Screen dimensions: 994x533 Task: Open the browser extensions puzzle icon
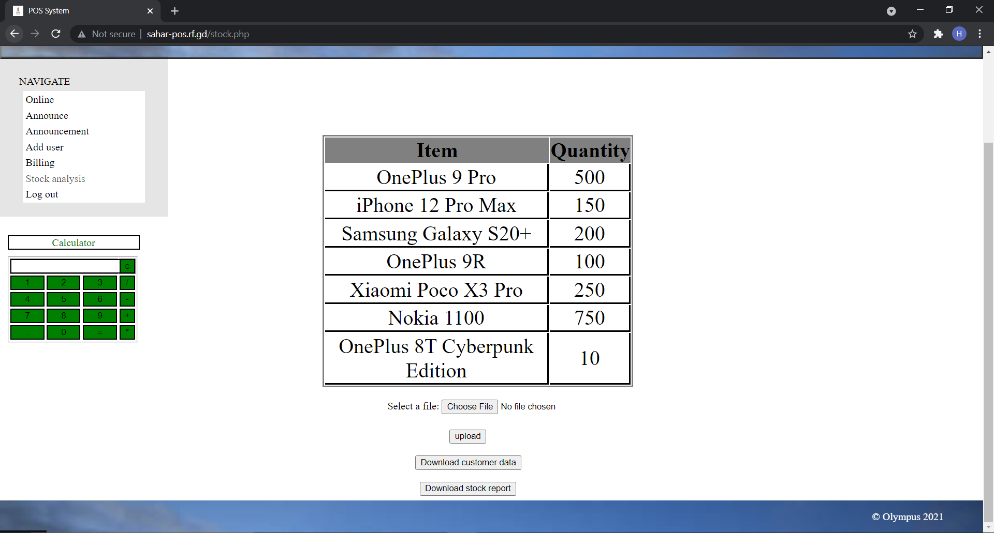click(938, 34)
